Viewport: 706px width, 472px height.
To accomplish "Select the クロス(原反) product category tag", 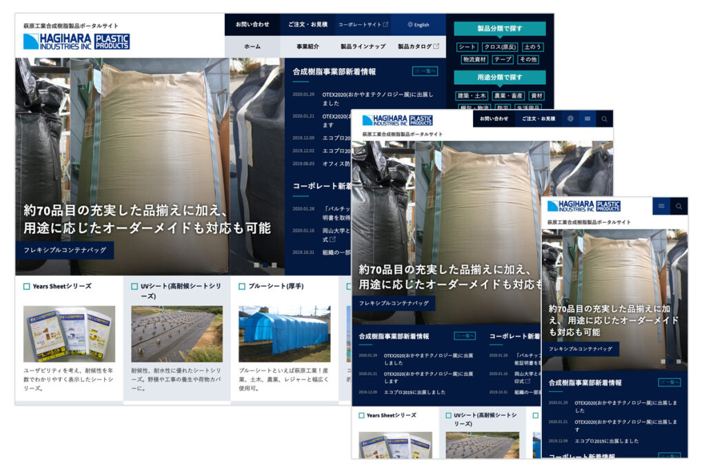I will [x=500, y=47].
